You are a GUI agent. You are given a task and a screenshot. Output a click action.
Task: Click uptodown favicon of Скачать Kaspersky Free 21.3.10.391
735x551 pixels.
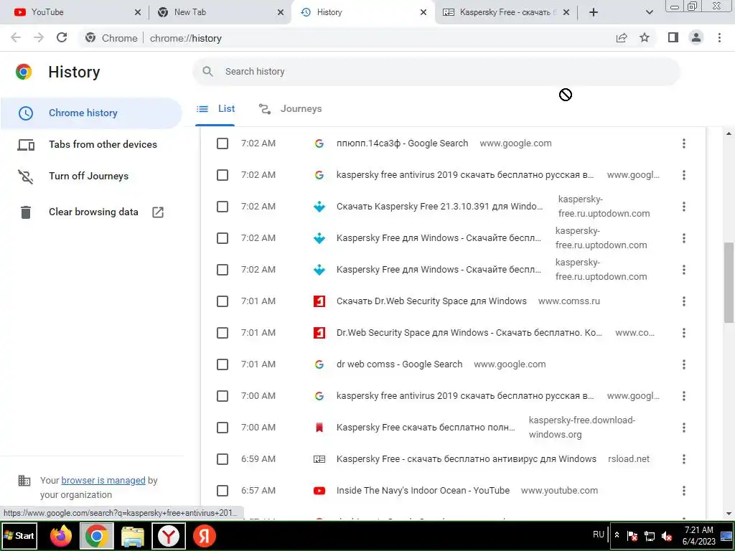(319, 207)
